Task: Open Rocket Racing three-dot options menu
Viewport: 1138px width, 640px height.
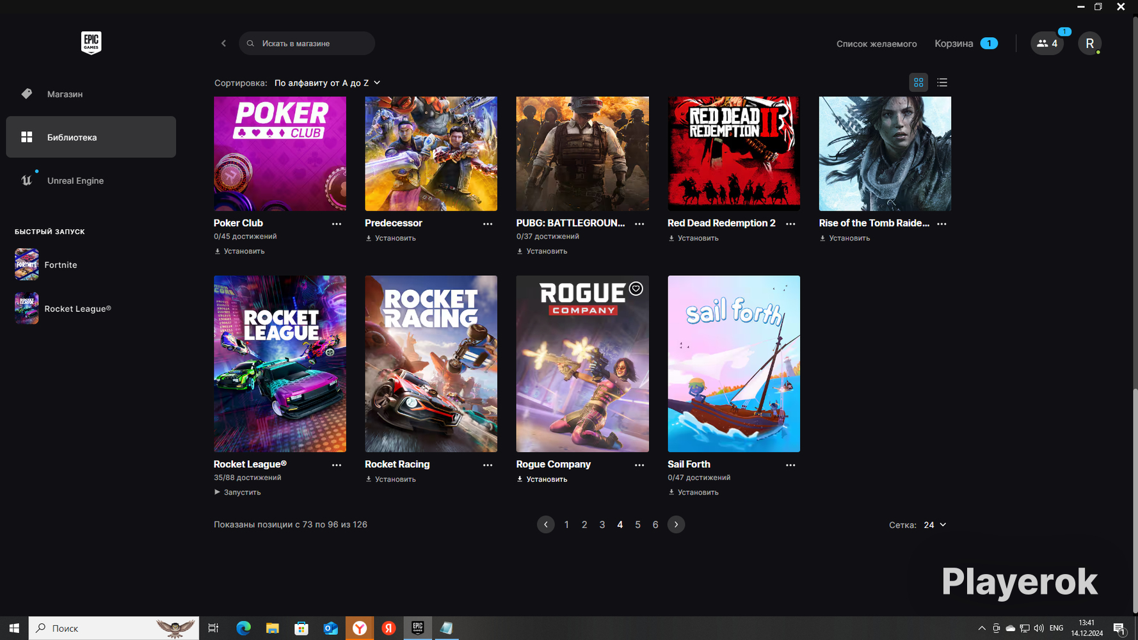Action: [488, 465]
